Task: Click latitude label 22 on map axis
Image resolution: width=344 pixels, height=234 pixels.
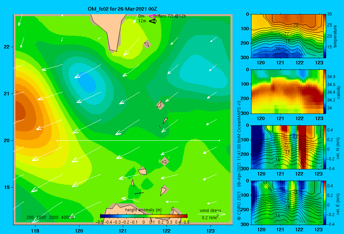Action: tap(7, 47)
